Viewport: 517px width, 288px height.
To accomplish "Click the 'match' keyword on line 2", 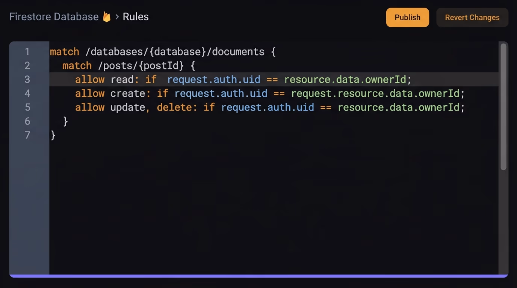I will (77, 66).
